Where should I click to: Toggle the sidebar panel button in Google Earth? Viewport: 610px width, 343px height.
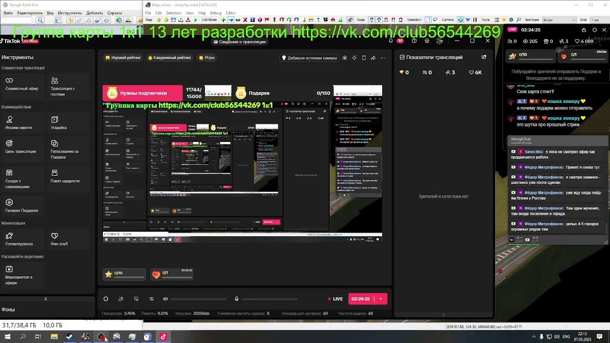tap(58, 20)
